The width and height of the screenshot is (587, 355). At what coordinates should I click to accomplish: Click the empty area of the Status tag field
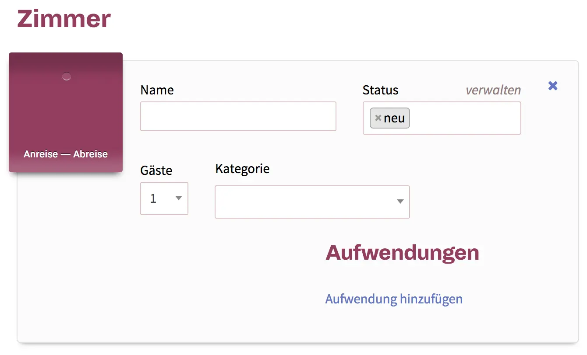pos(464,118)
